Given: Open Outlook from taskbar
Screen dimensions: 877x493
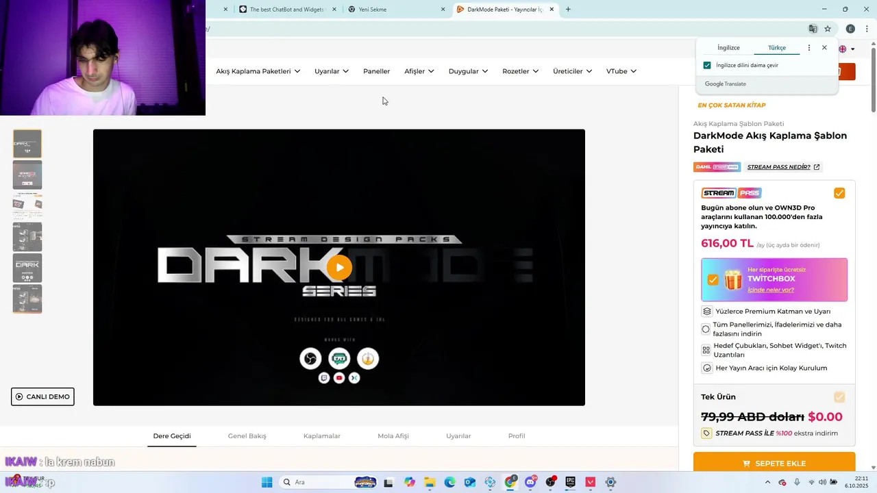Looking at the screenshot, I should click(x=469, y=482).
